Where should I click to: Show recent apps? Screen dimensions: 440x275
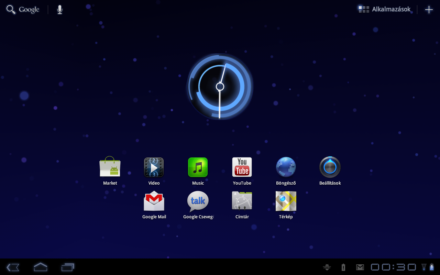[68, 267]
